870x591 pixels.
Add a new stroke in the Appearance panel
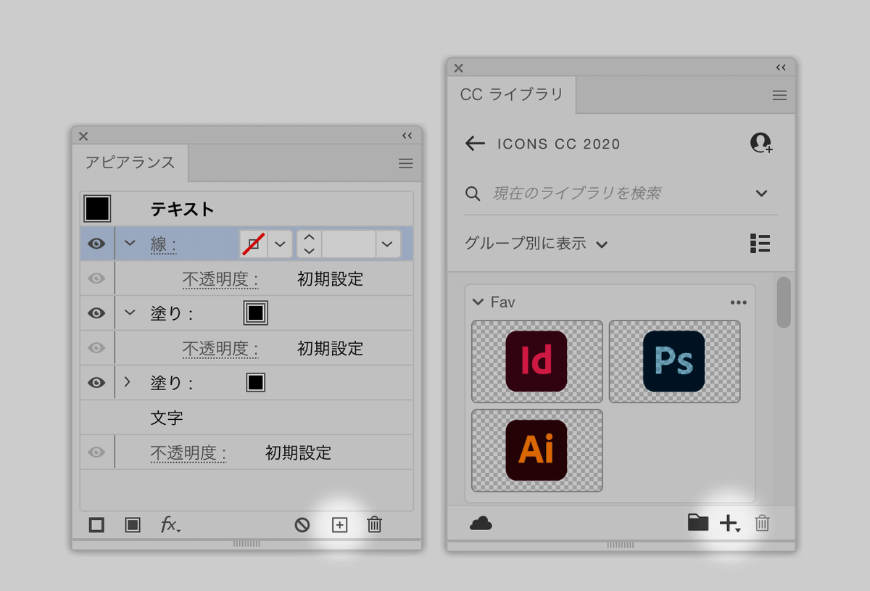96,525
